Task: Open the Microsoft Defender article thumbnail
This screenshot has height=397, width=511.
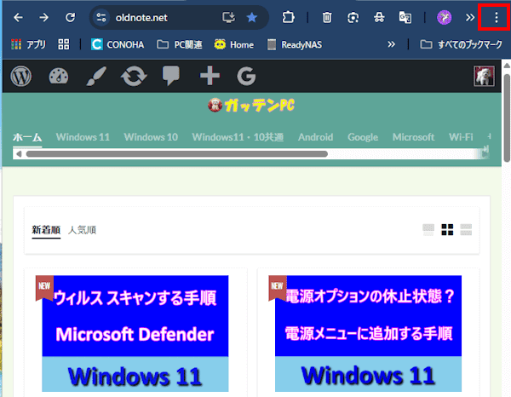Action: tap(135, 333)
